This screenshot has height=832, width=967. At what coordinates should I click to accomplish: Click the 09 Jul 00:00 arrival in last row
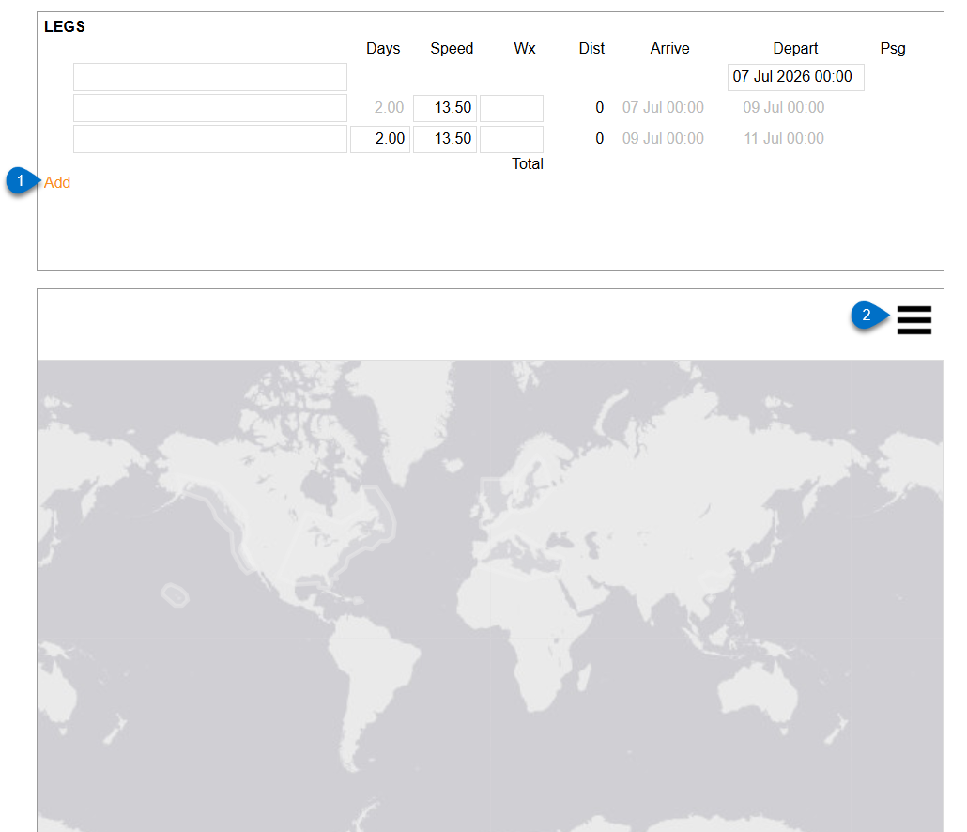click(663, 138)
